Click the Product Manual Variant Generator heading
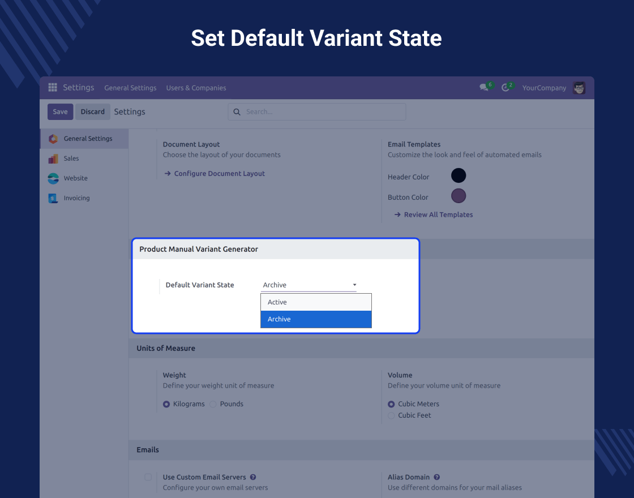This screenshot has width=634, height=498. [199, 249]
